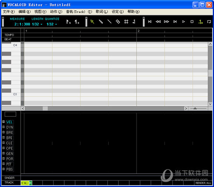Image resolution: width=214 pixels, height=187 pixels.
Task: Click the empty value box above VEL
Action: coord(11,114)
